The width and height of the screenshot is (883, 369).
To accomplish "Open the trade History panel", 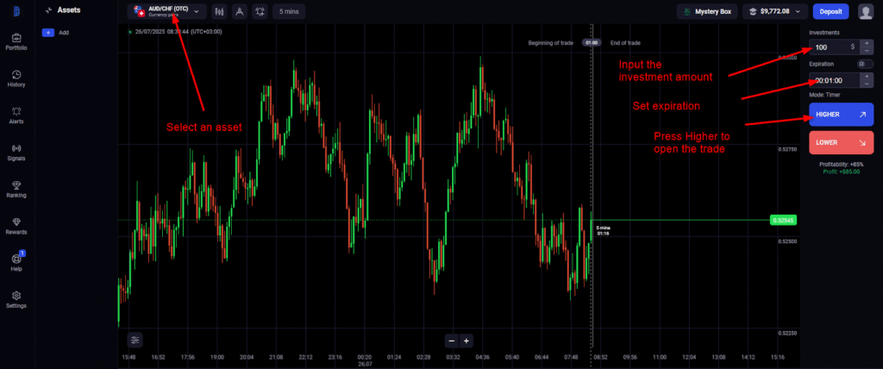I will [16, 78].
